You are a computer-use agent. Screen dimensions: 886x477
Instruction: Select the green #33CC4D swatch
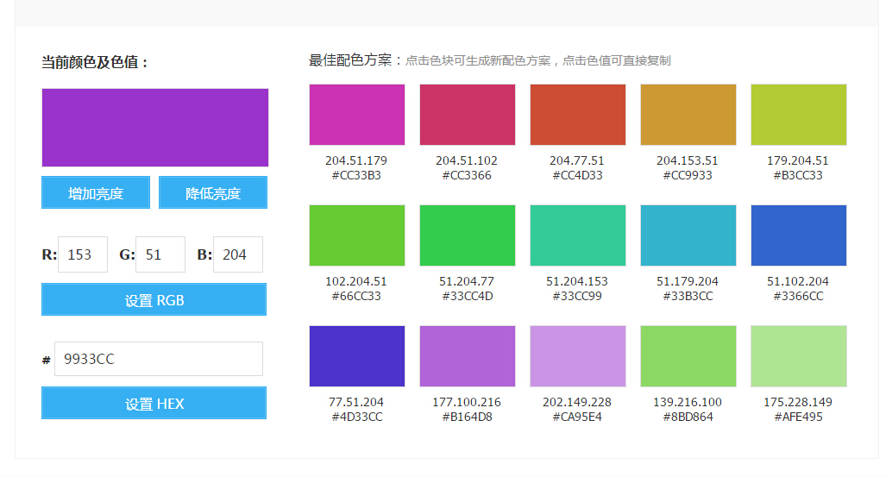(468, 235)
